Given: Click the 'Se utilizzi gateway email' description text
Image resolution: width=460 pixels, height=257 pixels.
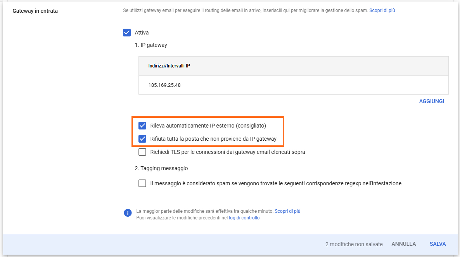Looking at the screenshot, I should point(245,10).
